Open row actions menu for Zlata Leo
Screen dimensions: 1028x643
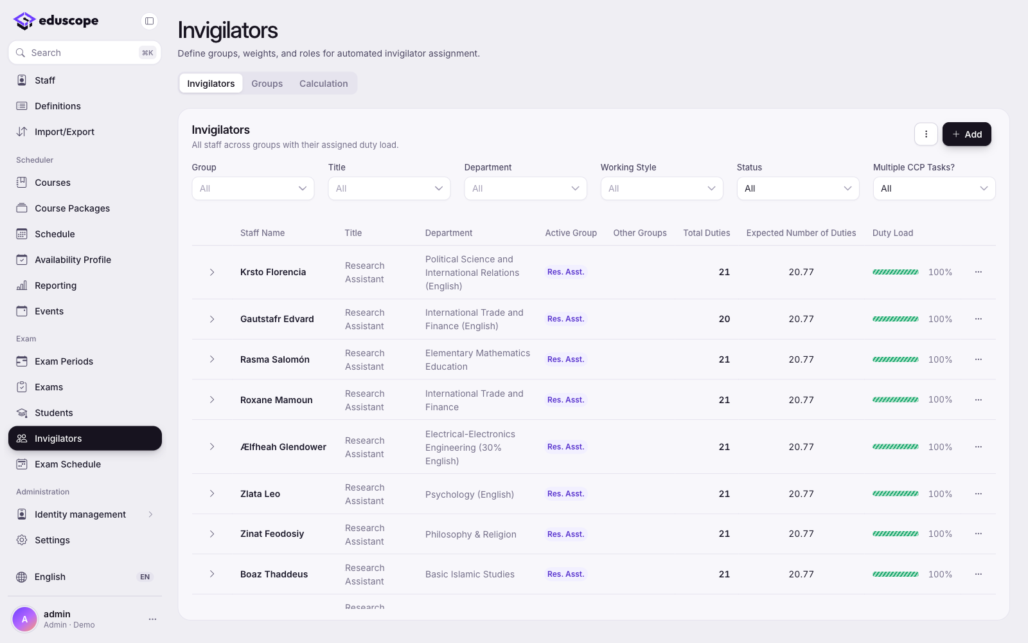[979, 494]
